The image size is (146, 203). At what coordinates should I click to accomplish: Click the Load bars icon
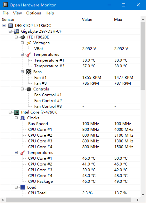(x=23, y=187)
